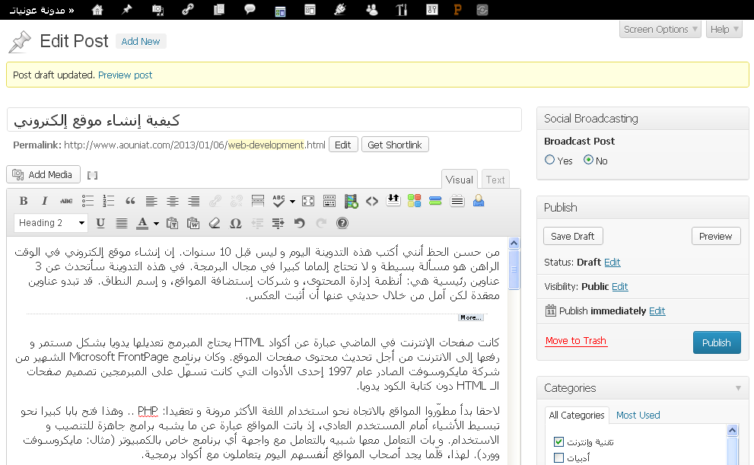This screenshot has height=465, width=754.
Task: Insert a blockquote
Action: tap(130, 201)
